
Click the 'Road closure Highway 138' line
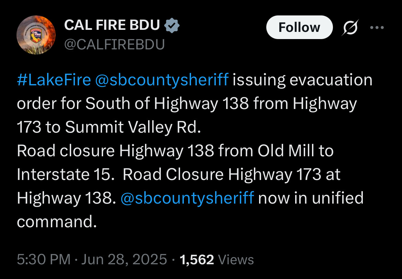[115, 150]
